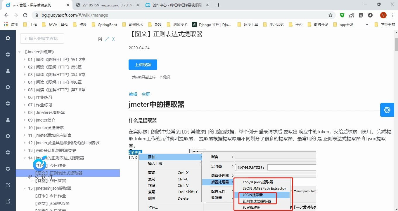Screen dimensions: 398x211
Task: Collapse the 《Jmeter训练营》 root node
Action: 19,52
